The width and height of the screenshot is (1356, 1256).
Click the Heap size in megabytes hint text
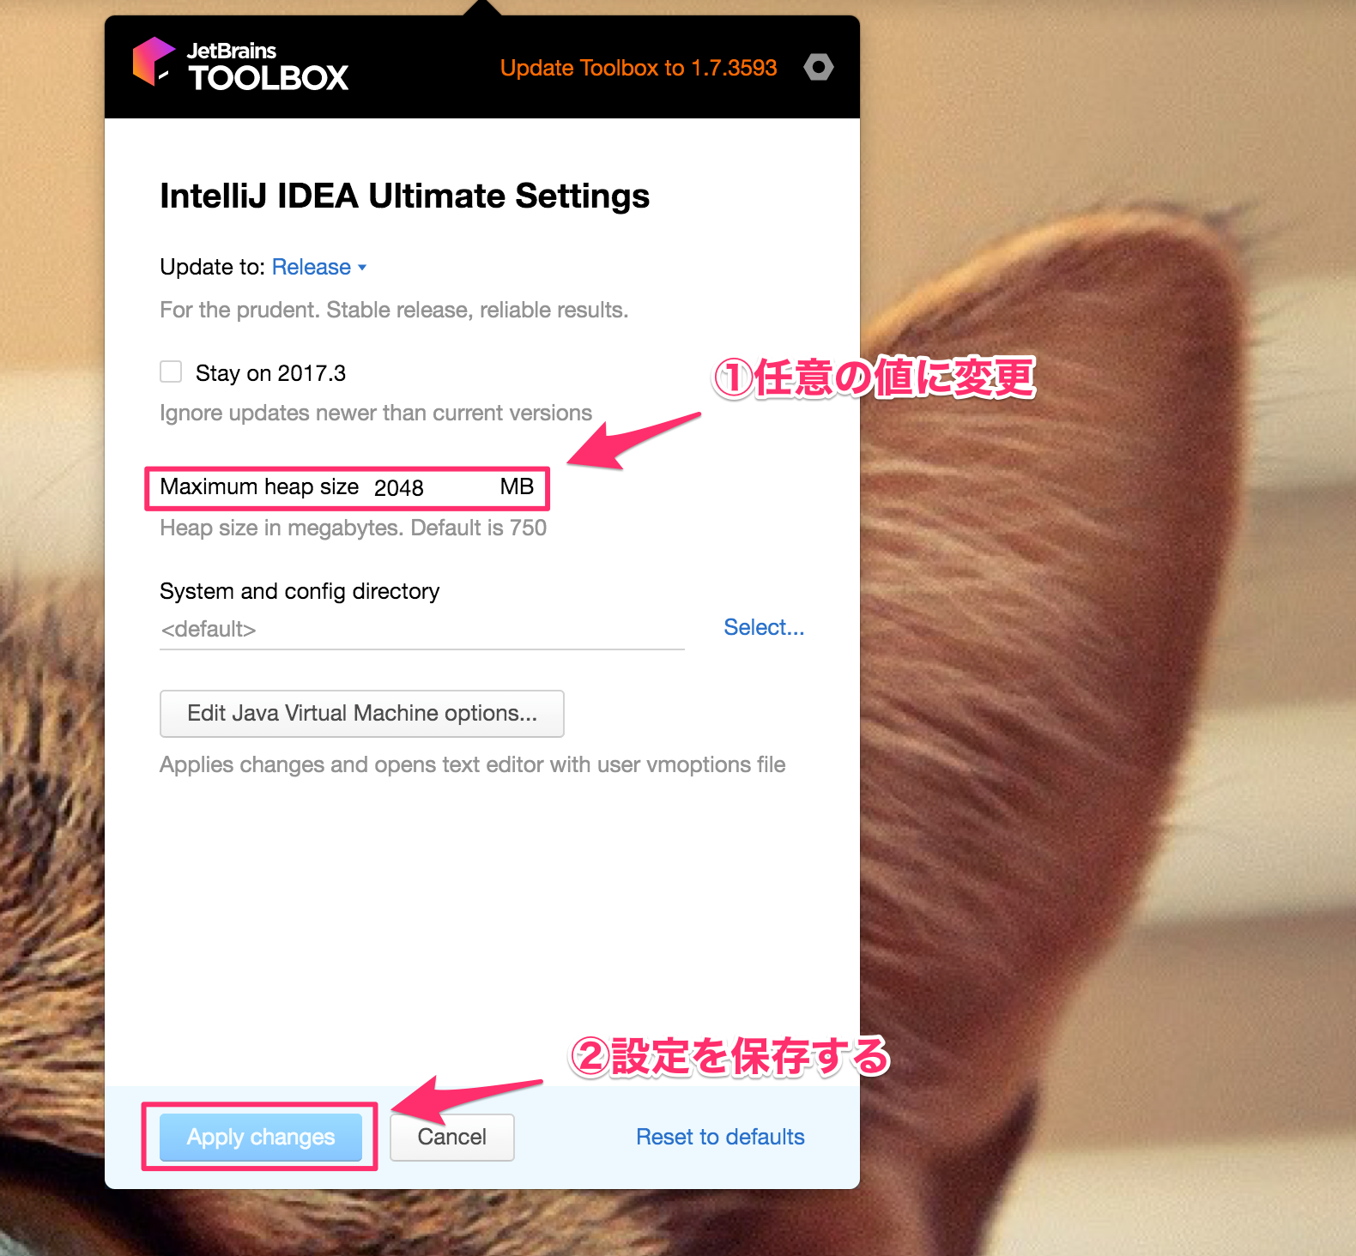(x=353, y=528)
